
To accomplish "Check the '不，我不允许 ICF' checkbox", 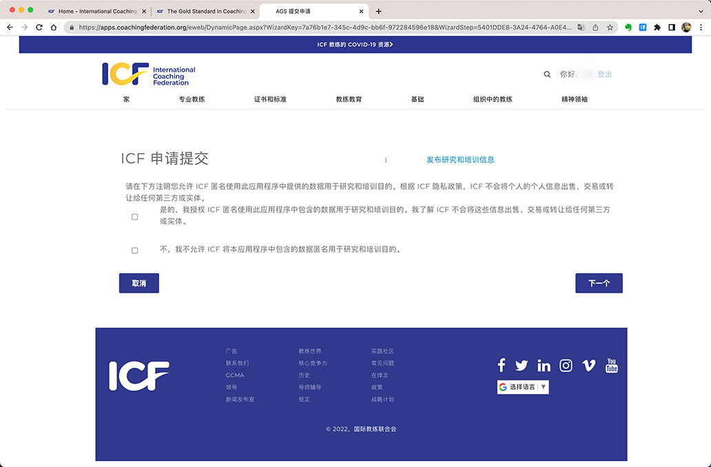I will click(135, 250).
